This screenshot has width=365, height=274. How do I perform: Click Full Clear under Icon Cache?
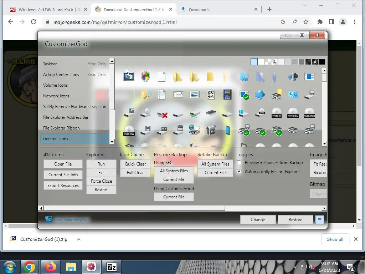[x=135, y=173]
